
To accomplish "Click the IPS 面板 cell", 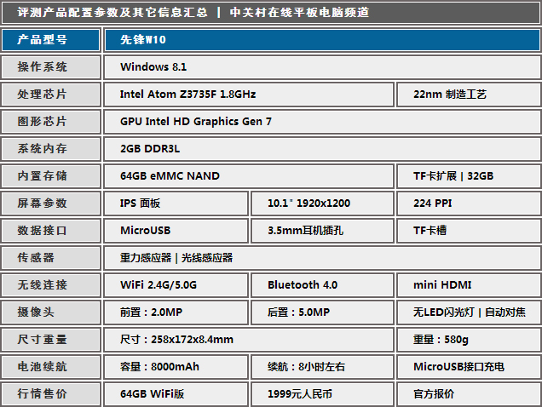I will pyautogui.click(x=176, y=203).
